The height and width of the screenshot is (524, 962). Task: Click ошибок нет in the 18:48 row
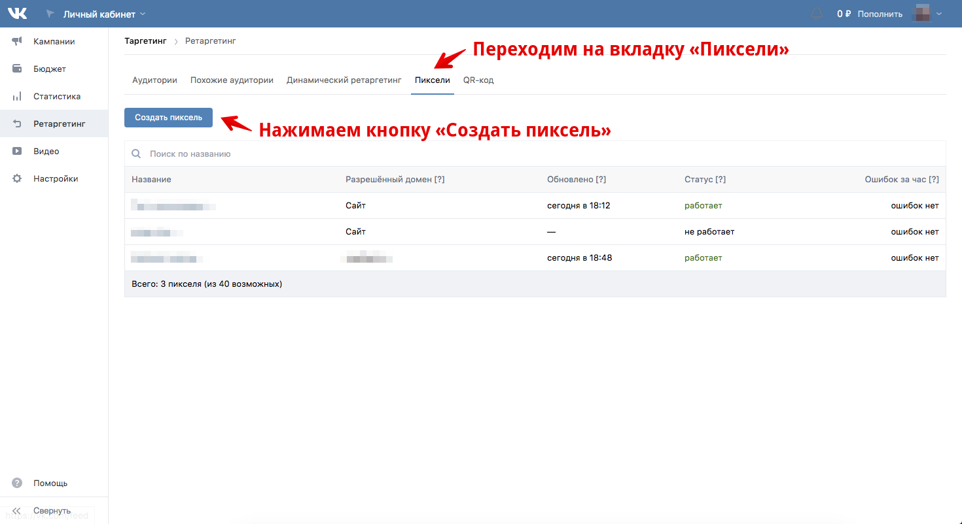click(x=915, y=257)
